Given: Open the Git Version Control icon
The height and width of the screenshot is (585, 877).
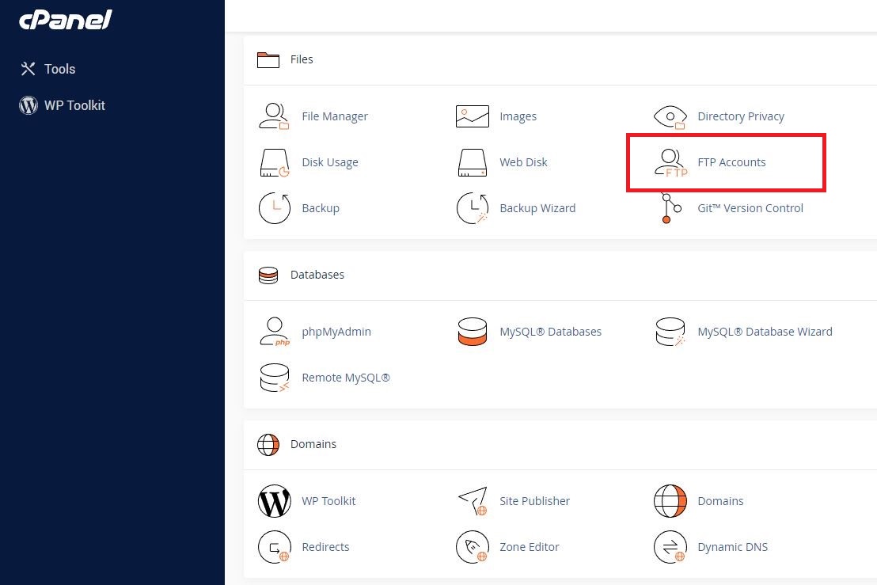Looking at the screenshot, I should pyautogui.click(x=670, y=208).
